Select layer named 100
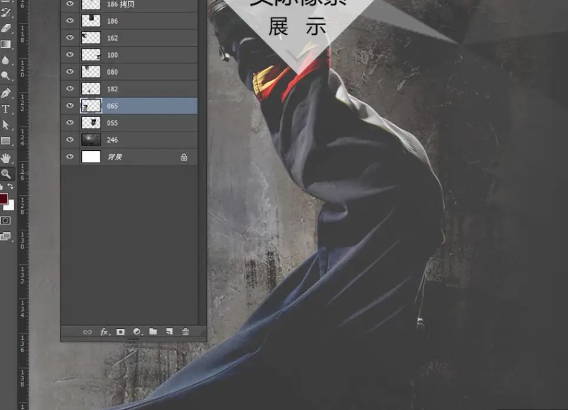This screenshot has width=568, height=410. click(113, 55)
